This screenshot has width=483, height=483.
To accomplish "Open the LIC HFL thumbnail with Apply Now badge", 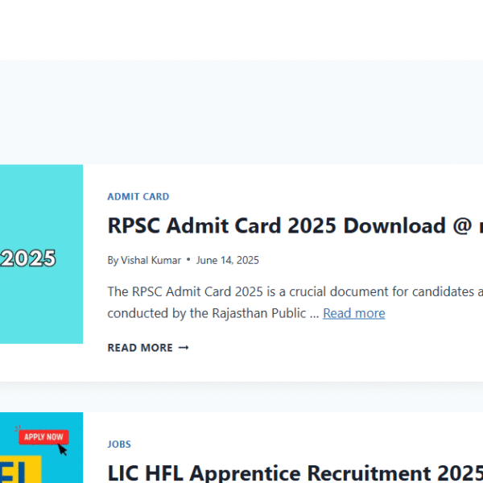I will point(41,448).
